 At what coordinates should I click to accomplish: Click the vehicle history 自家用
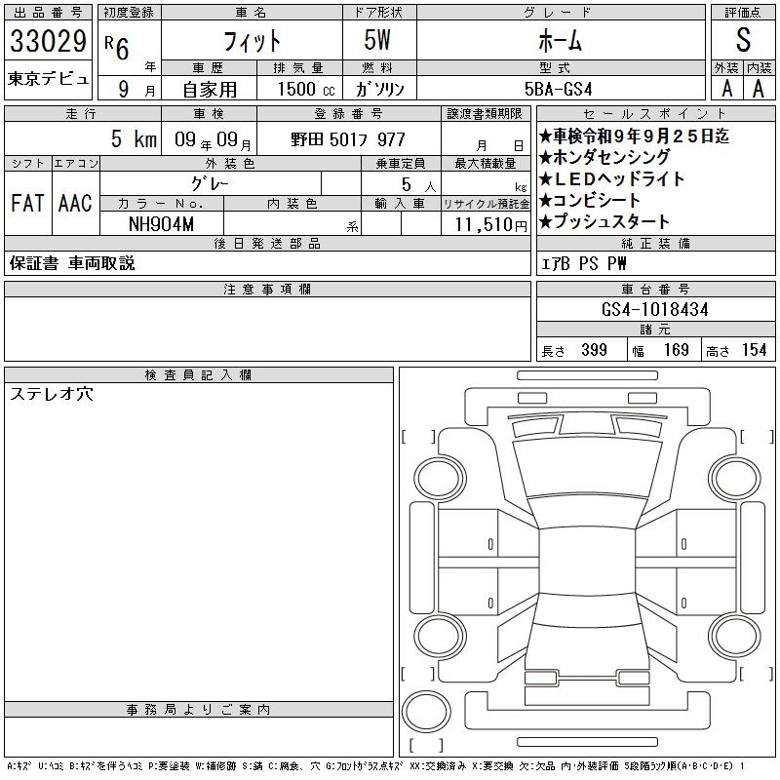[x=210, y=90]
